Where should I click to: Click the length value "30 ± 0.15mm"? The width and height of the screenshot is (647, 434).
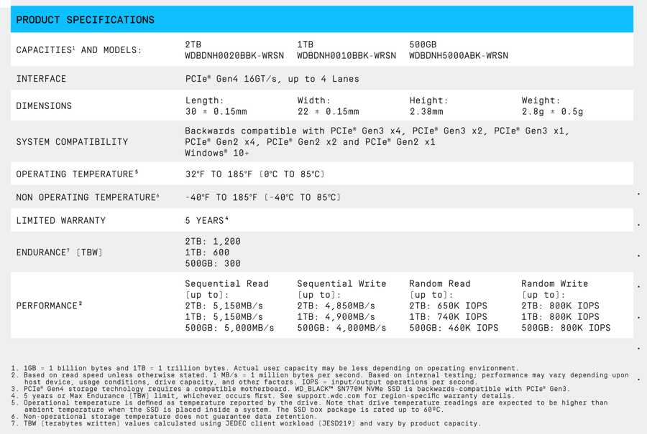(x=216, y=112)
